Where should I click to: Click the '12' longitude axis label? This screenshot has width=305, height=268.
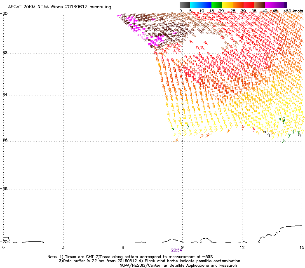[x=242, y=247]
